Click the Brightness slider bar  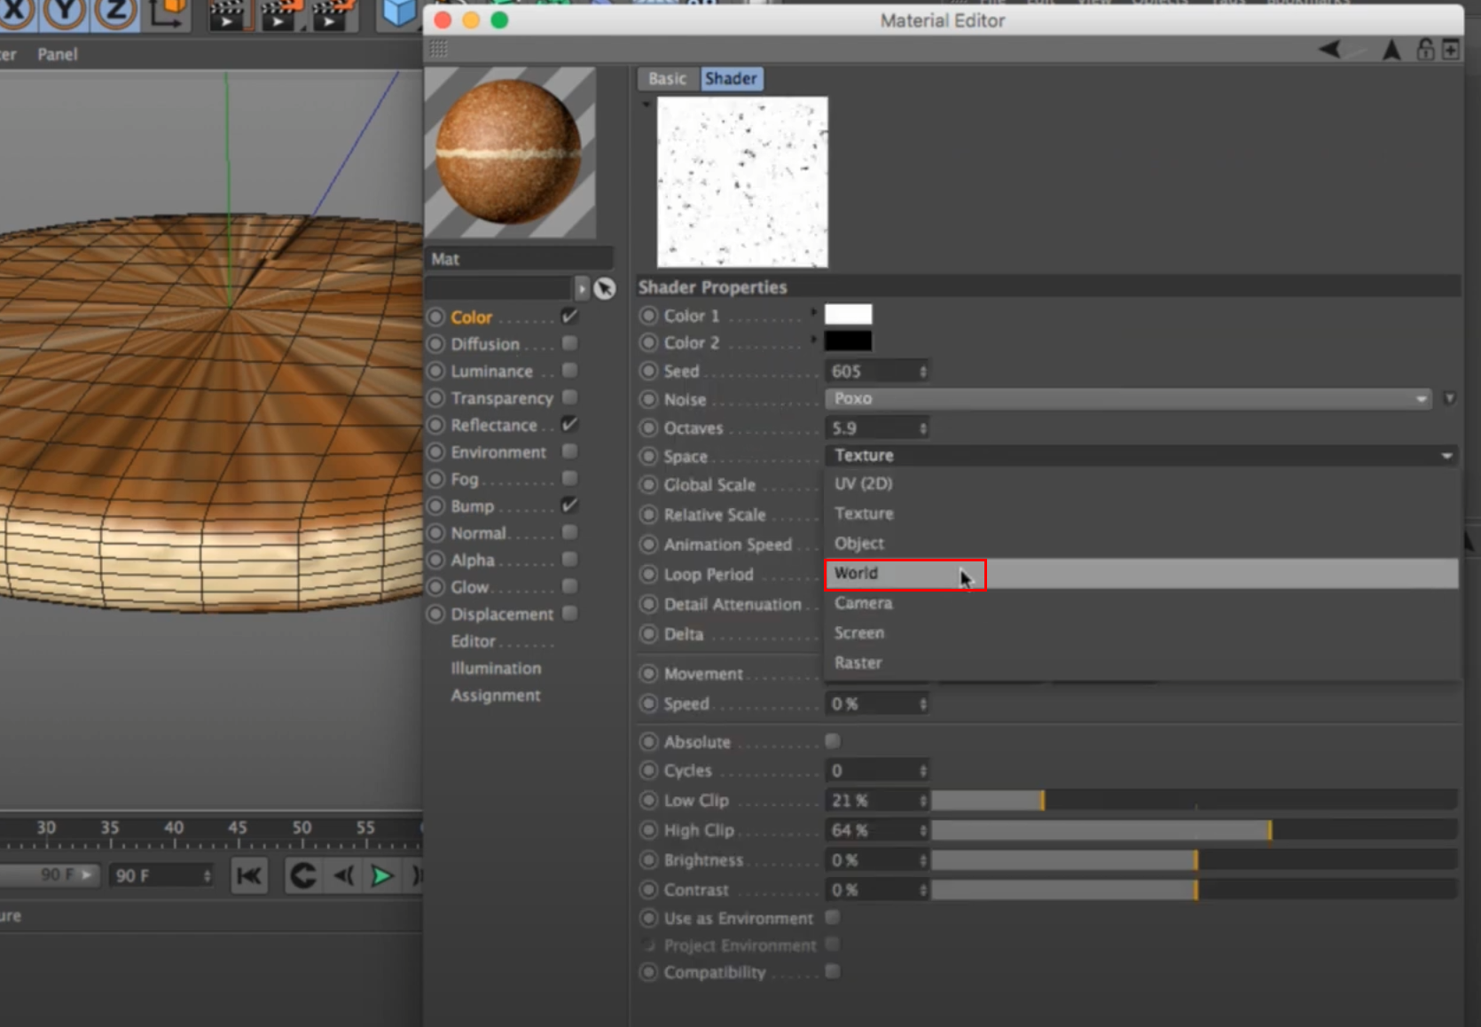pyautogui.click(x=1194, y=859)
